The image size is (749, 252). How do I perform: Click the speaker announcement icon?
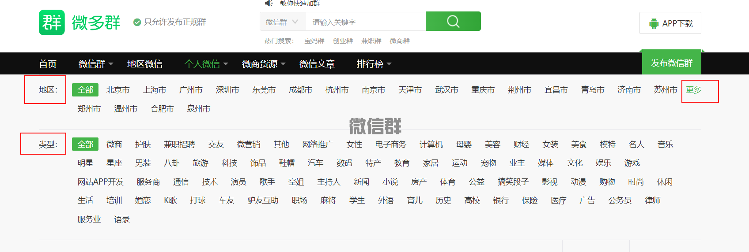click(x=269, y=4)
